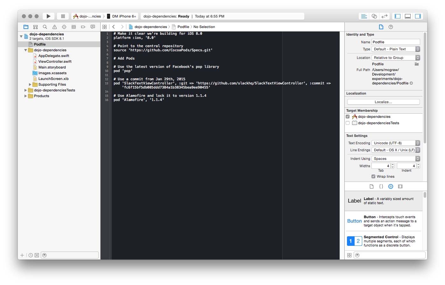Switch to the standard editor
Screen dimensions: 445x285
pyautogui.click(x=364, y=16)
